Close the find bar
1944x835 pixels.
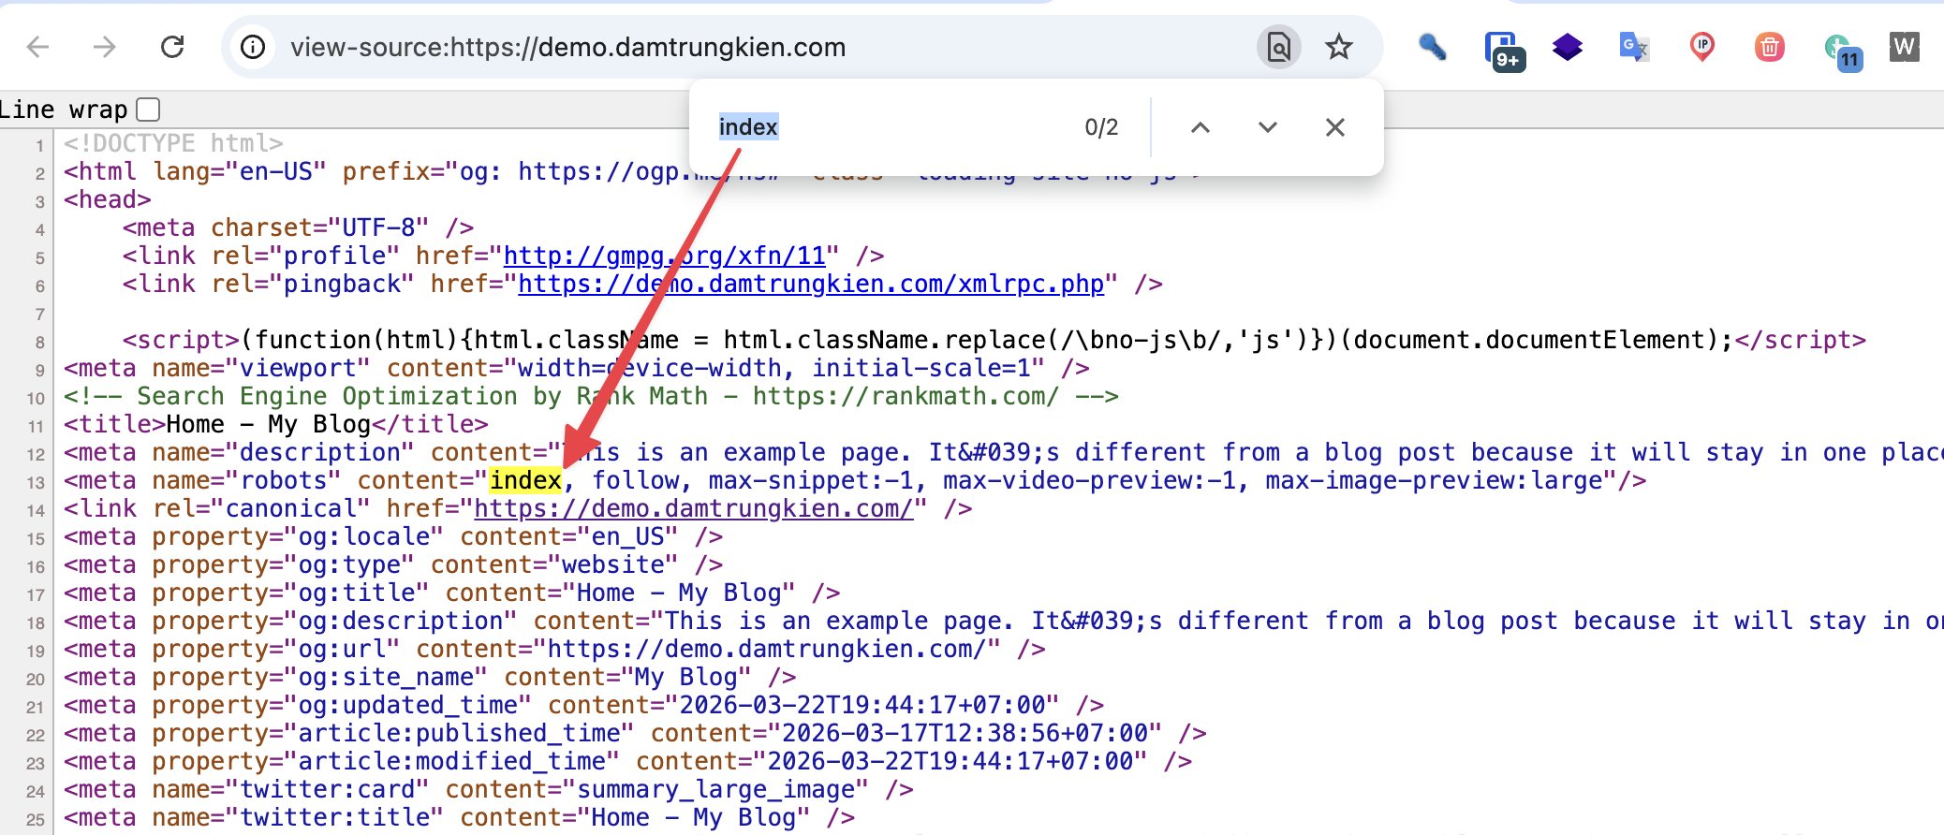click(1334, 127)
